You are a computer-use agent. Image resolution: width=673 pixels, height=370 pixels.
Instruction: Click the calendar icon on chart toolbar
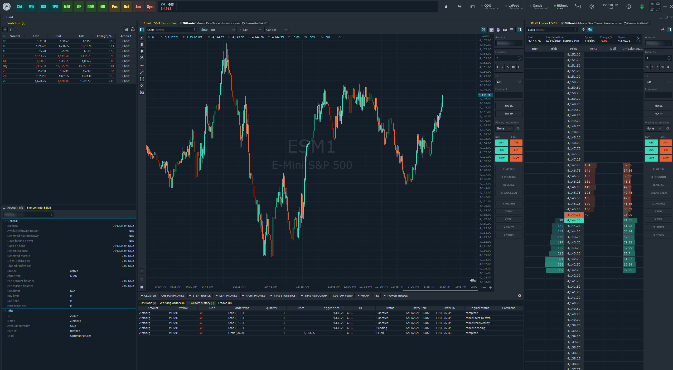pyautogui.click(x=511, y=30)
